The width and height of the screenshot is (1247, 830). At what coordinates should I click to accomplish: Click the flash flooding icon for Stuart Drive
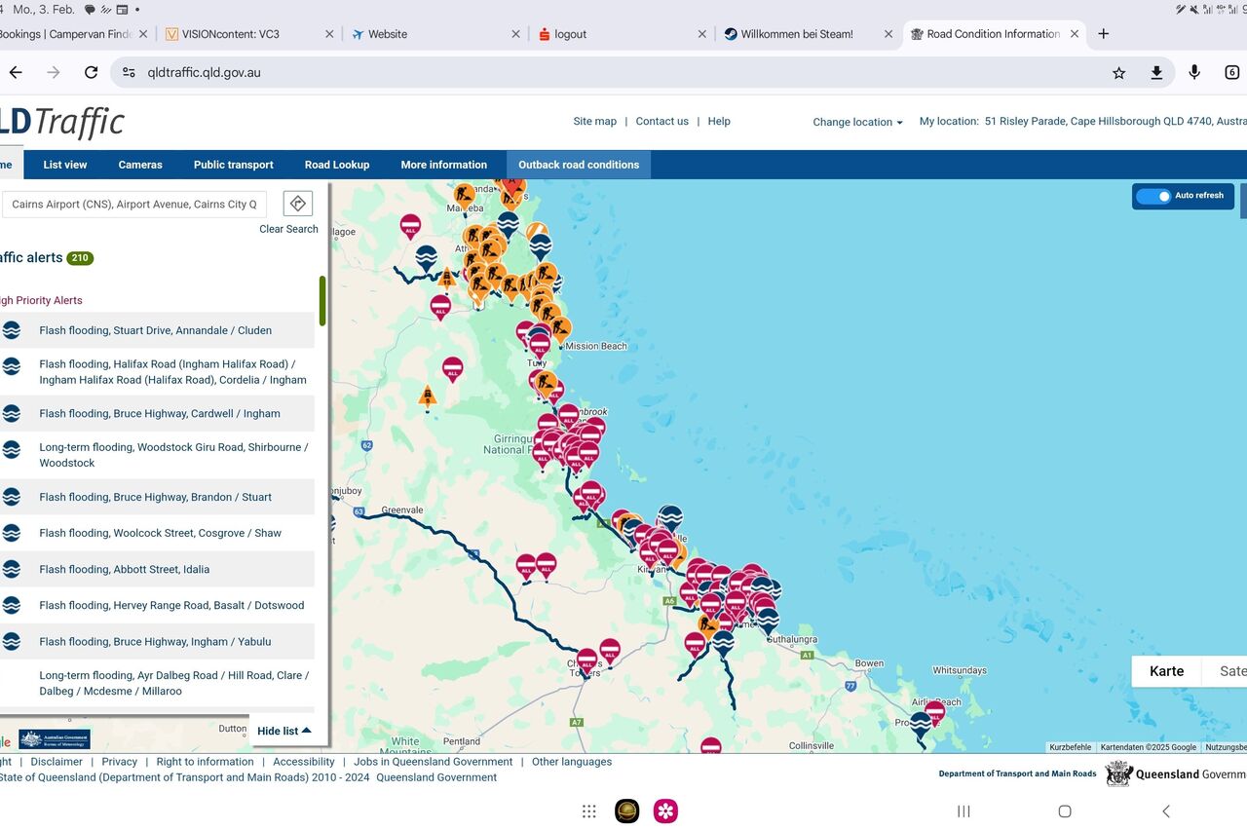pyautogui.click(x=12, y=330)
